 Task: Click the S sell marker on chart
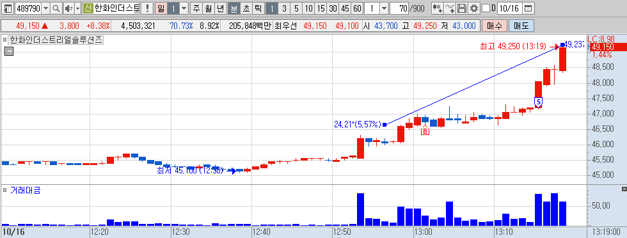538,102
